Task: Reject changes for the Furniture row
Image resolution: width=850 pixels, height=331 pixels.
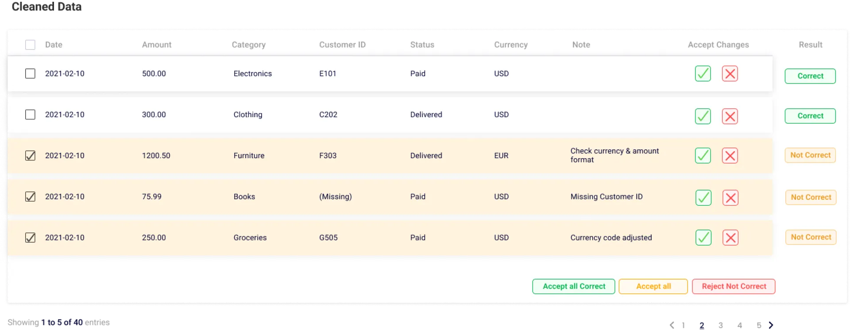Action: 730,156
